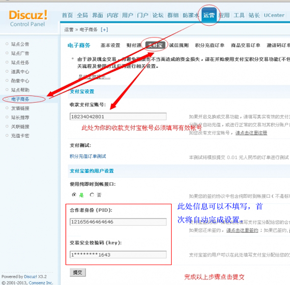This screenshot has width=290, height=285.
Task: Open the 内容 top navigation tab
Action: tap(113, 15)
